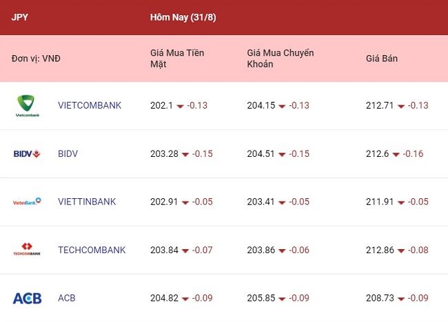
Task: Click down arrow beside ACB 208.73
Action: [x=401, y=299]
